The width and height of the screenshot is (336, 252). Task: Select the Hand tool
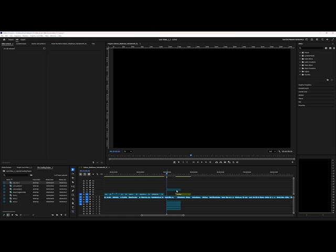(73, 203)
